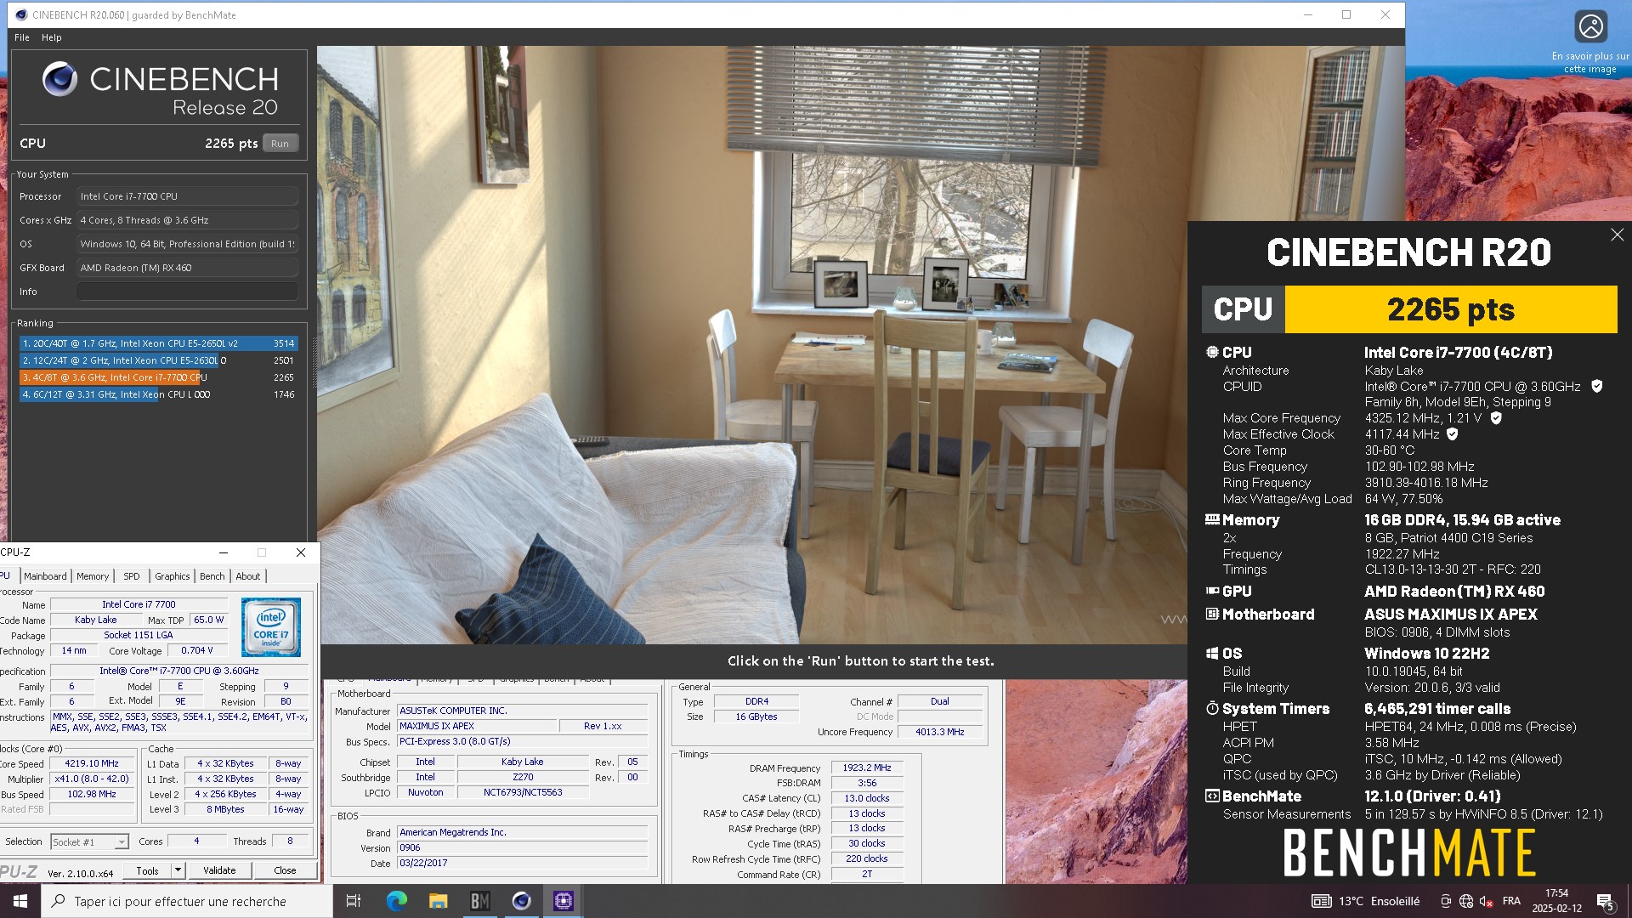Click the Windows OS icon in BenchMate panel
Screen dimensions: 1632x918
[x=1212, y=653]
